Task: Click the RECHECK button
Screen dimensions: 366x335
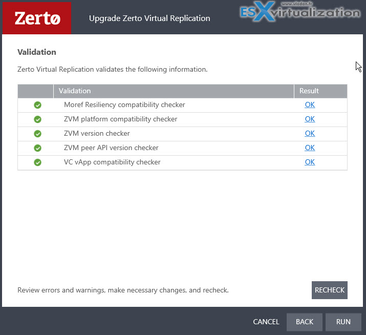Action: click(330, 290)
